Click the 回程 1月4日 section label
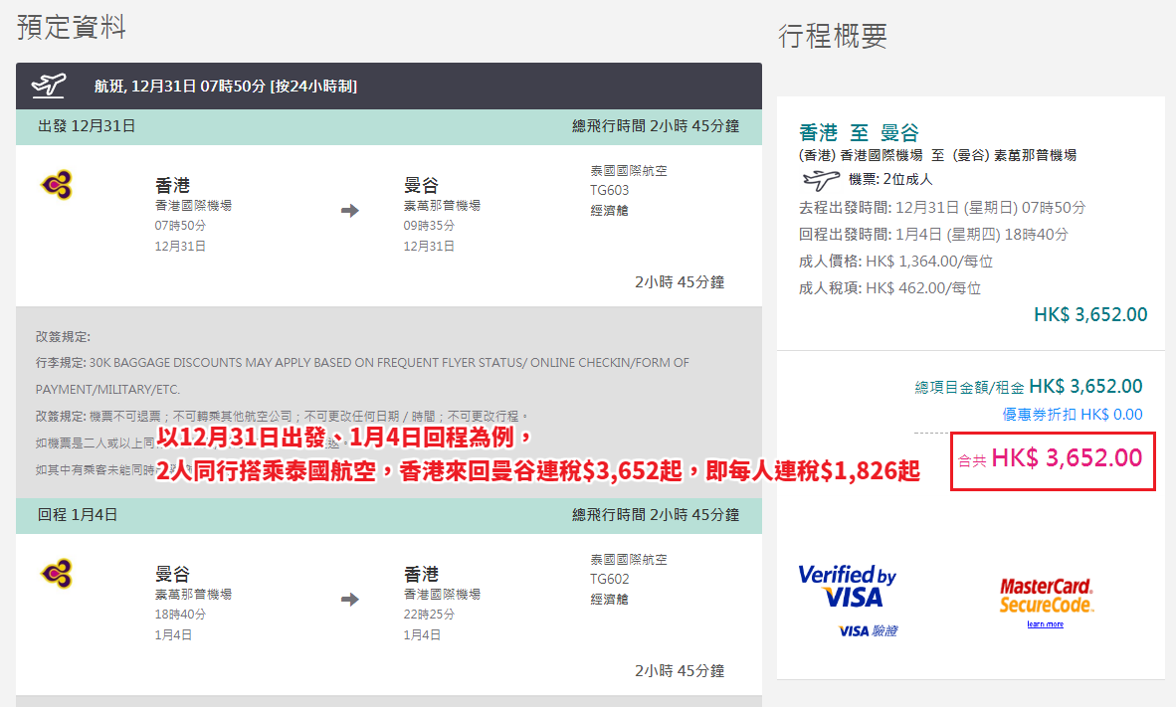Screen dimensions: 1176x707 tap(78, 515)
